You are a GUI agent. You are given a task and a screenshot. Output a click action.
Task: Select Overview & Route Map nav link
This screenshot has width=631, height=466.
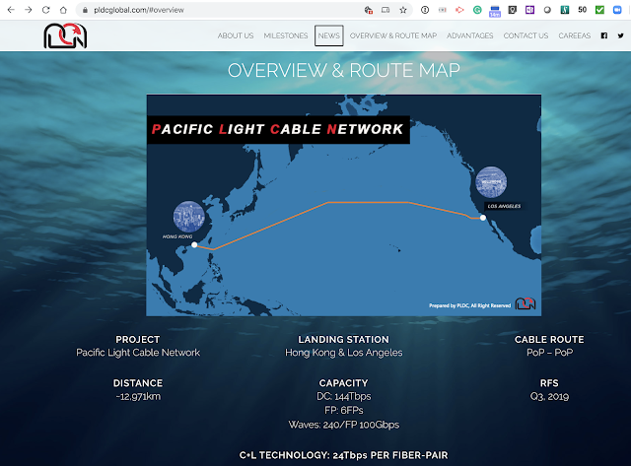[393, 35]
